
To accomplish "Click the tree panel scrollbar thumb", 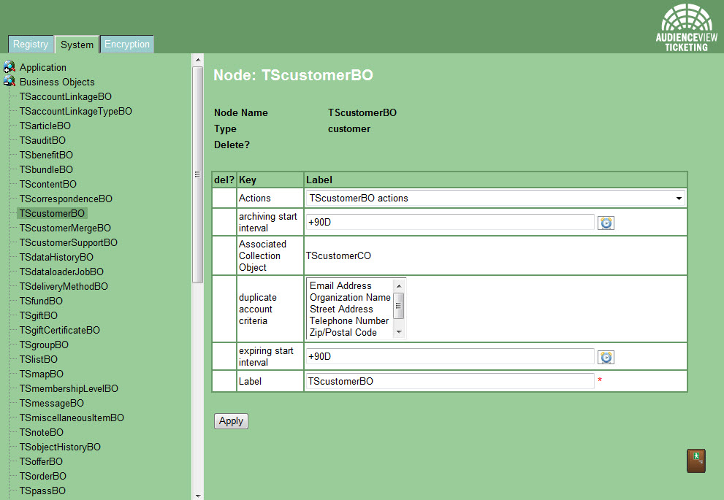I will [x=198, y=174].
